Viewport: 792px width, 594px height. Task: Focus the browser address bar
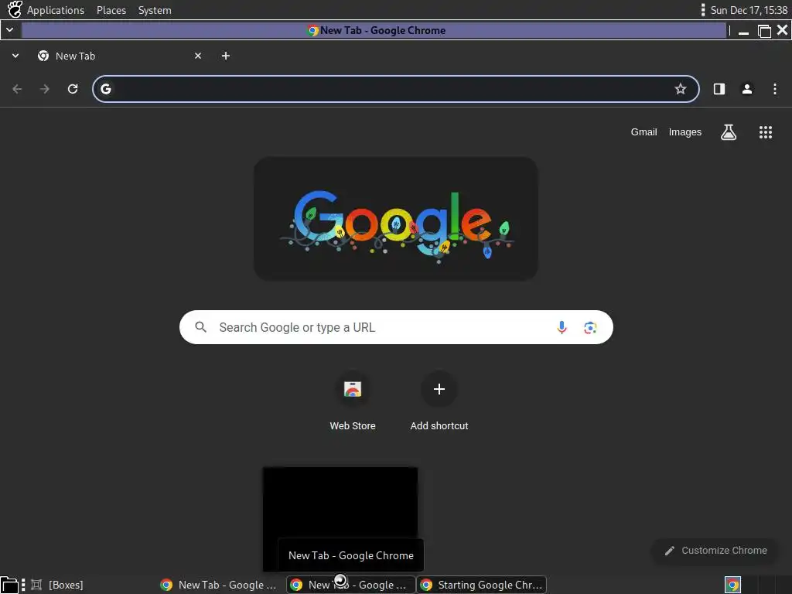coord(395,89)
